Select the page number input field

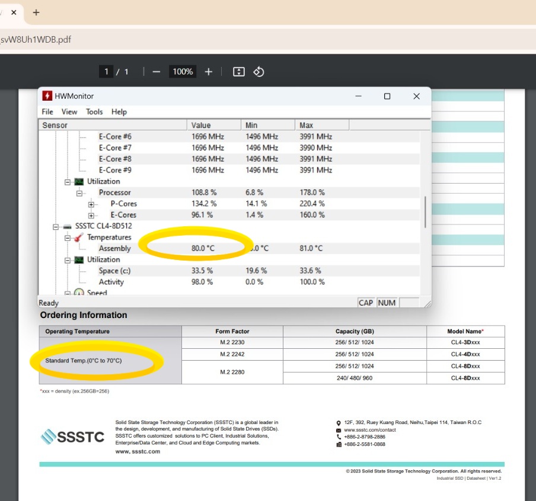[106, 71]
